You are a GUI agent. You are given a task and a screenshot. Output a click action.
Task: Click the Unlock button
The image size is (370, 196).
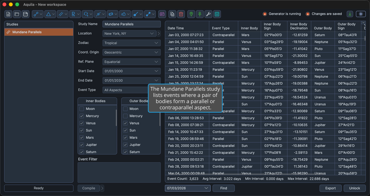tap(354, 188)
